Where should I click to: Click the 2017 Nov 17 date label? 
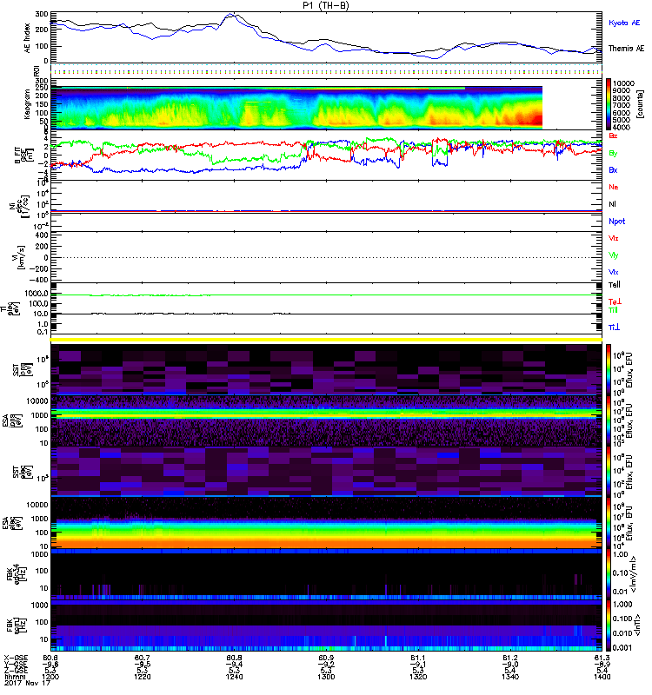coord(27,683)
